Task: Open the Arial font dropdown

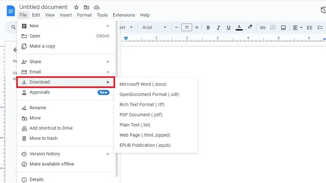Action: [x=154, y=27]
